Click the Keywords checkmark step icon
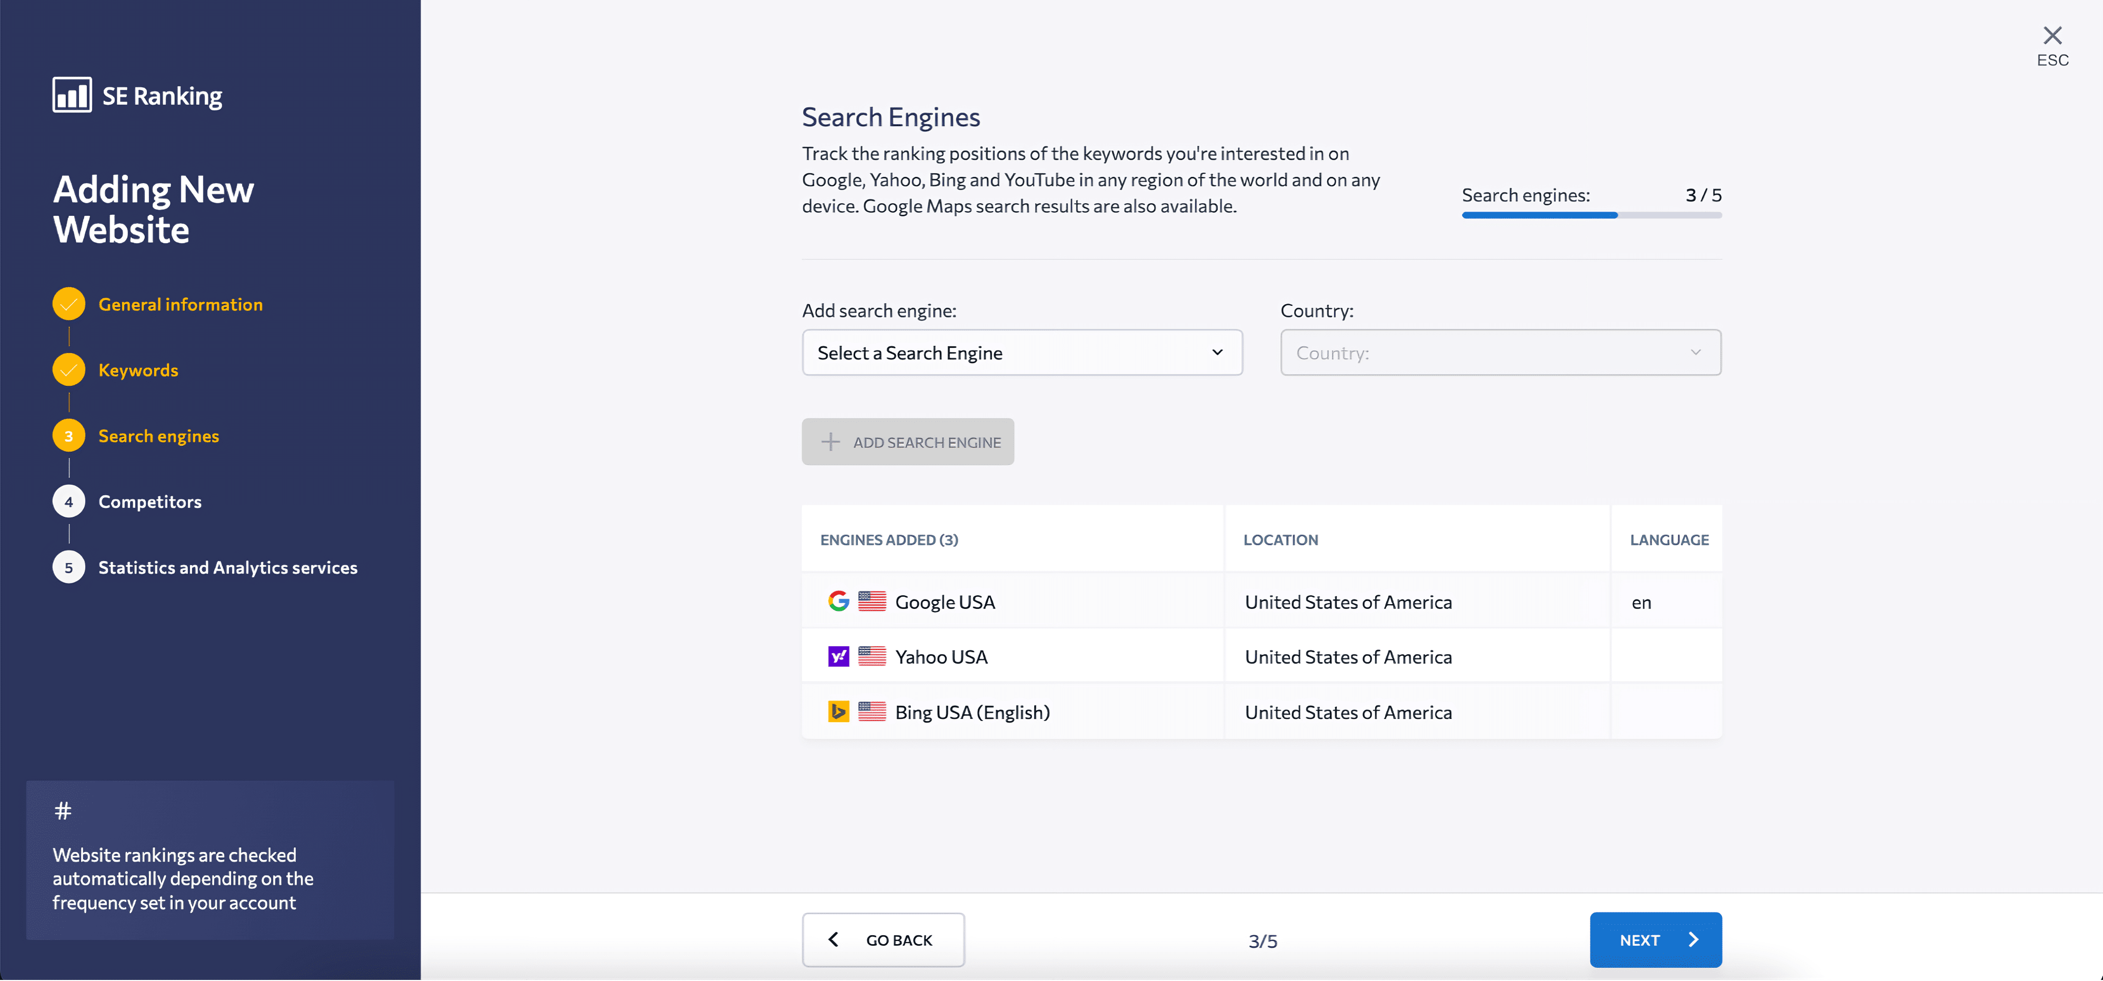 [x=68, y=369]
